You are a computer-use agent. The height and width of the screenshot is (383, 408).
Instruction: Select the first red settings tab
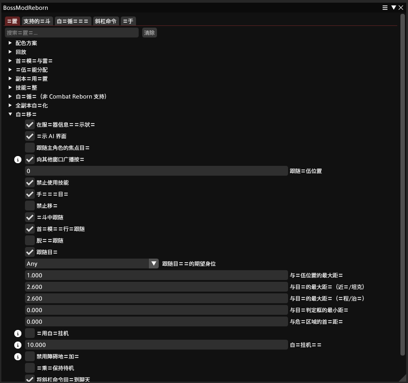coord(12,21)
